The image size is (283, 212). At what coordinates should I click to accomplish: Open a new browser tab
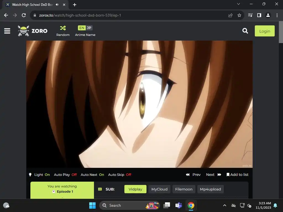tap(75, 5)
